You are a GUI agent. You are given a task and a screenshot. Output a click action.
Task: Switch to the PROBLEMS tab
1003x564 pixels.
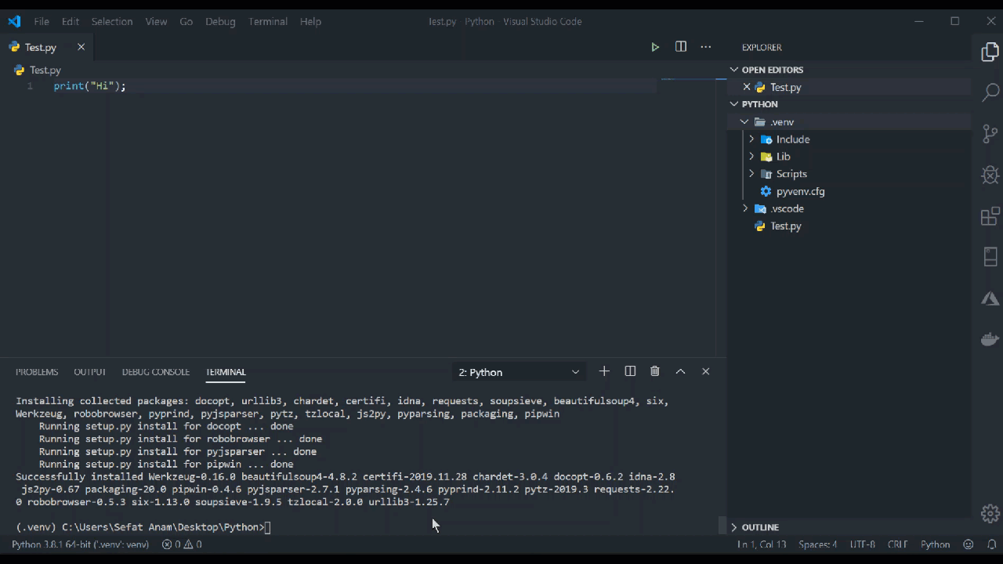coord(37,372)
